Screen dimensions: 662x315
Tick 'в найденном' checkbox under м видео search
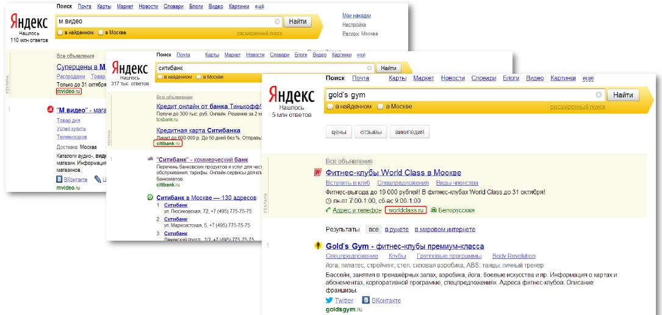click(x=59, y=32)
